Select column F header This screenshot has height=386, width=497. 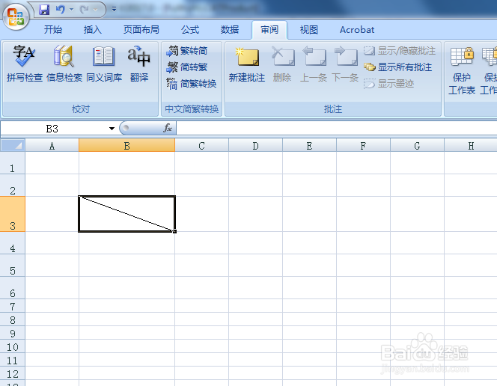[363, 146]
